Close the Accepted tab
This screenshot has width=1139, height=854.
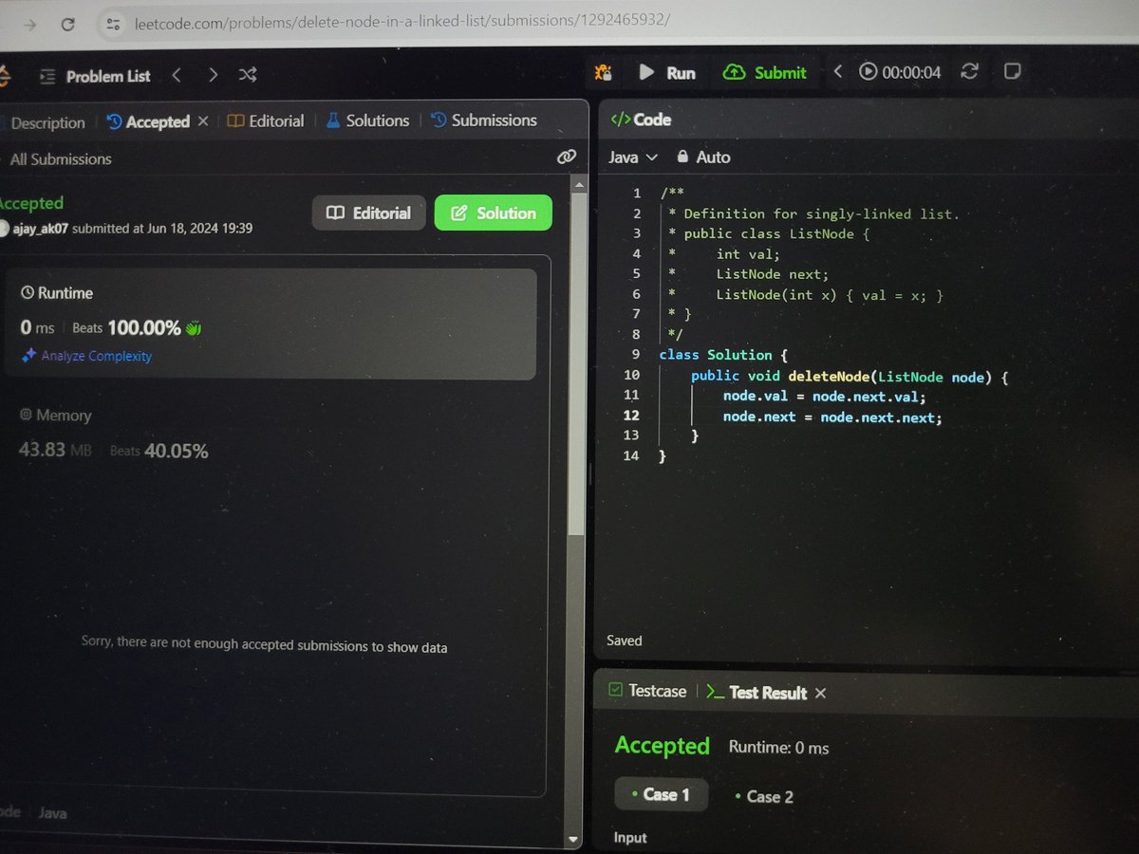click(202, 121)
